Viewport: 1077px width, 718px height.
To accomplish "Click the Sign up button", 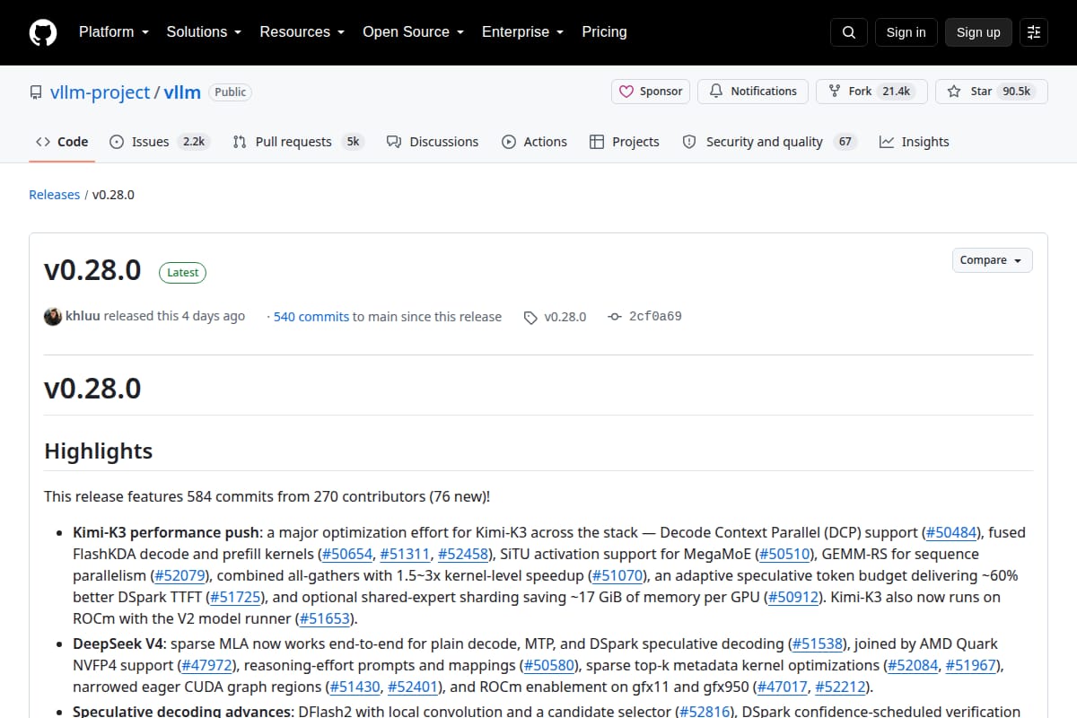I will click(978, 32).
